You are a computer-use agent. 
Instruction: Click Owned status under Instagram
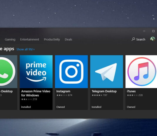pos(61,107)
